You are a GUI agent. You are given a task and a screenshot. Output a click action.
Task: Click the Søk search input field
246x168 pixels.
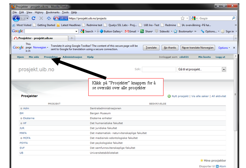pyautogui.click(x=159, y=69)
